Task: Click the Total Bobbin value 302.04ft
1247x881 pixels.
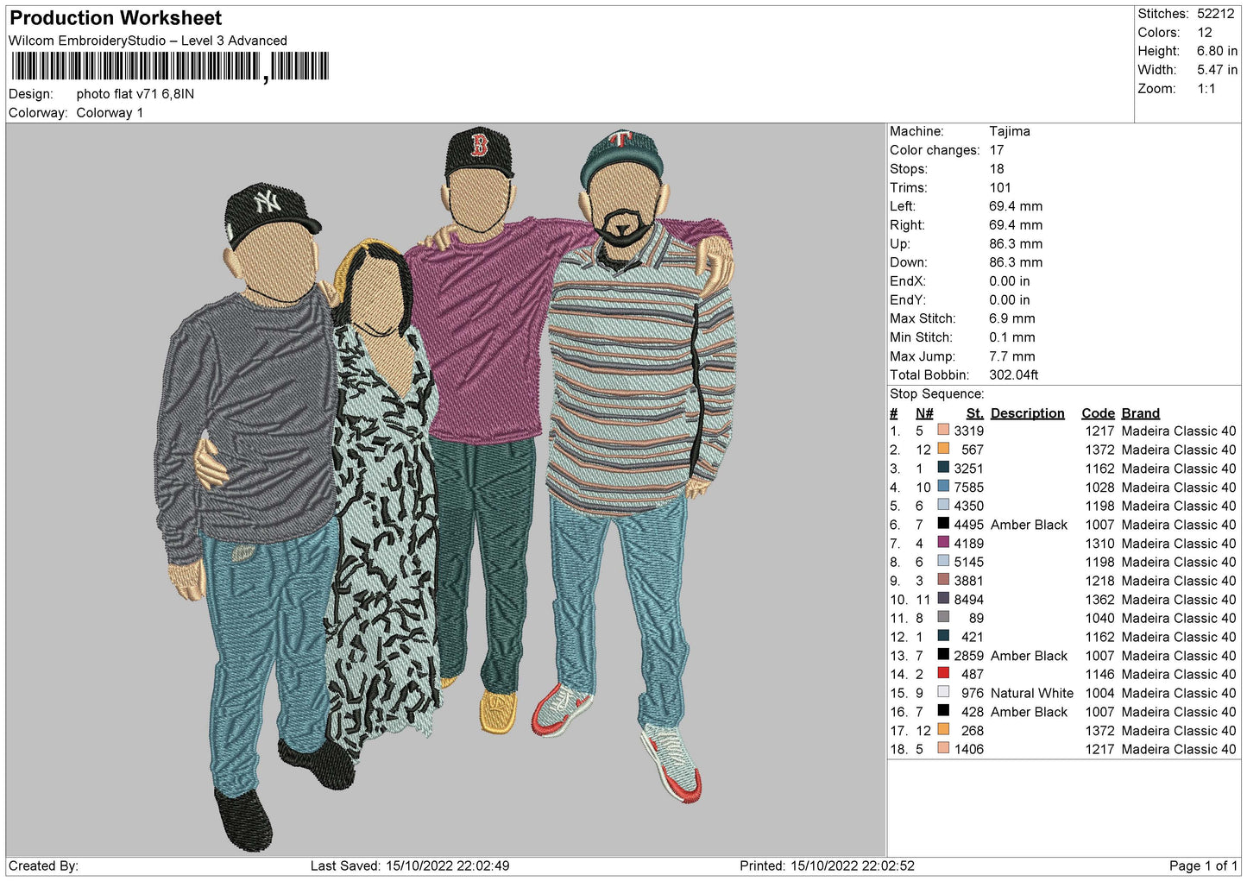Action: pyautogui.click(x=1014, y=375)
